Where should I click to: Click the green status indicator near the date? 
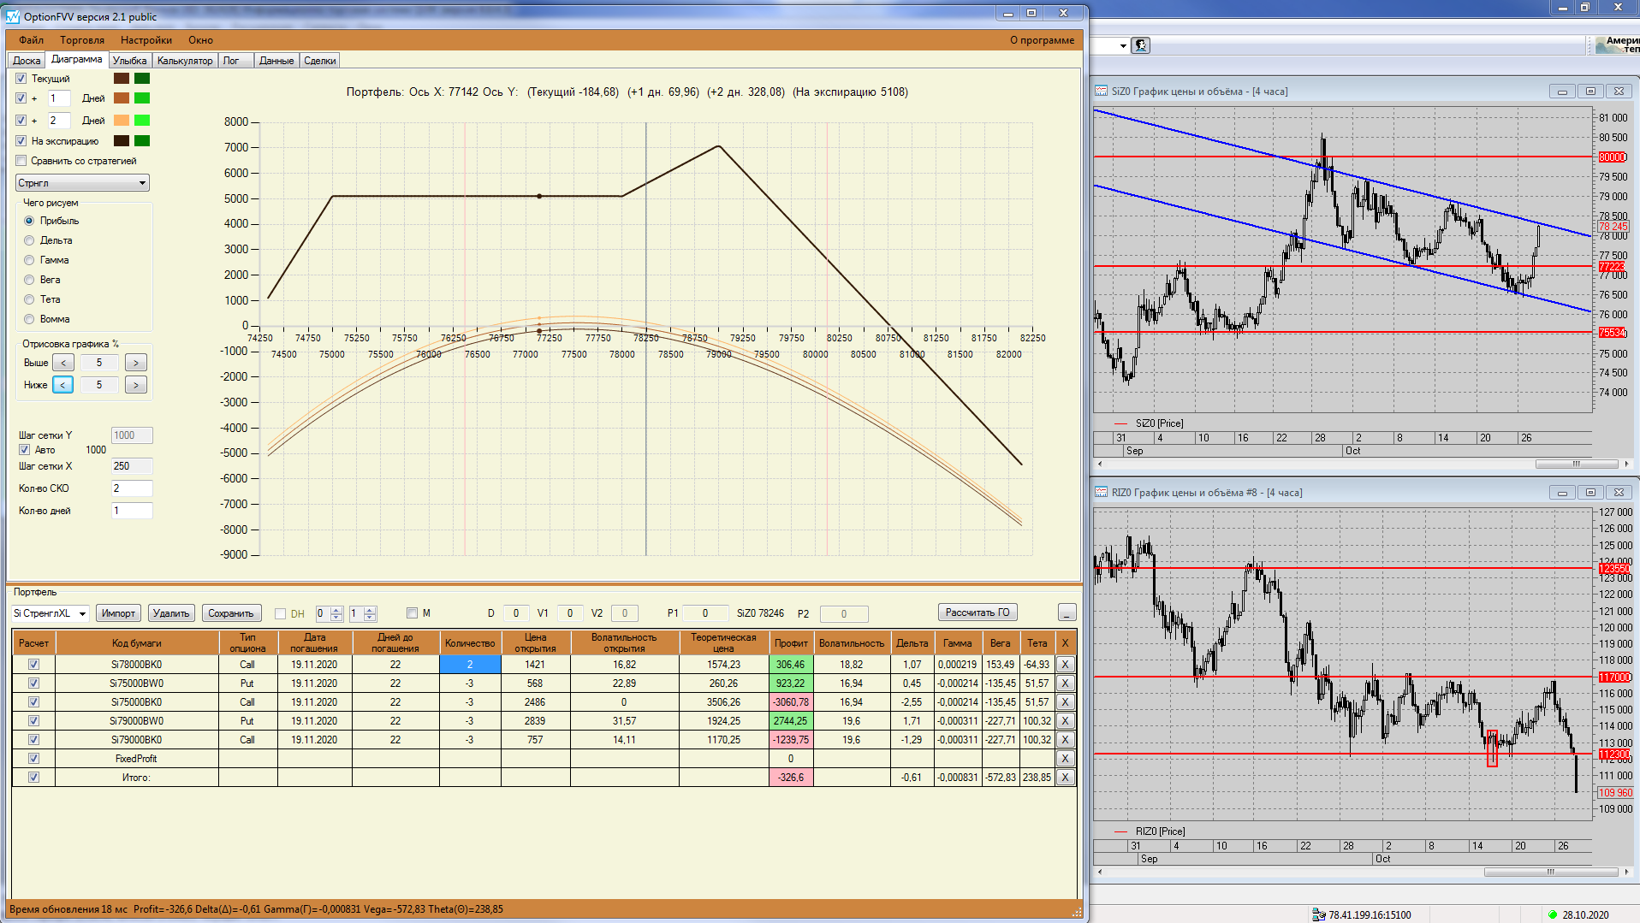click(x=1553, y=914)
